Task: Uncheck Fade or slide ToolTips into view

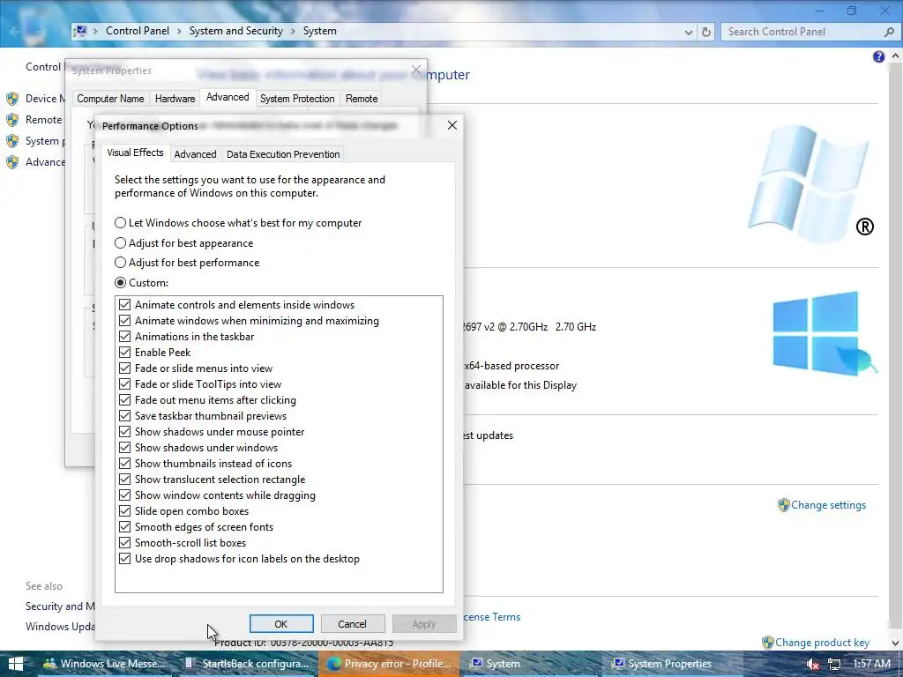Action: pos(124,384)
